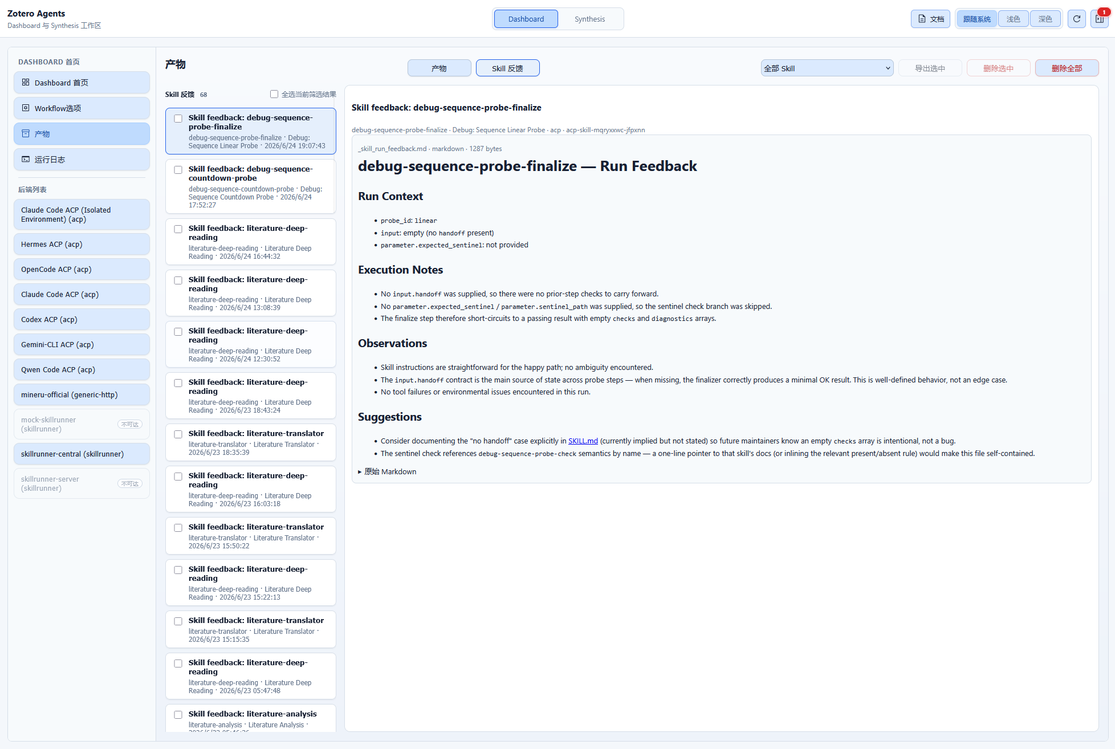Choose the 浅色 theme option

1014,19
